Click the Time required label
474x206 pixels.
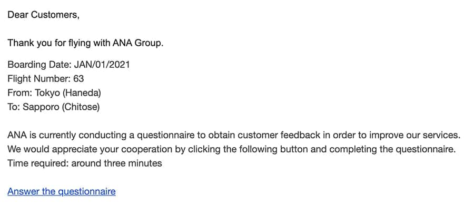[38, 163]
